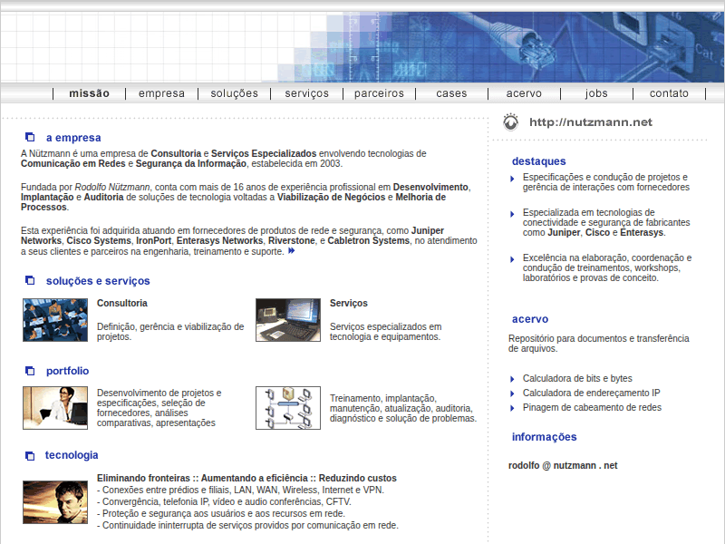Viewport: 725px width, 544px height.
Task: Click arrow bullet beside 'Excelência na elaboração'
Action: (512, 259)
